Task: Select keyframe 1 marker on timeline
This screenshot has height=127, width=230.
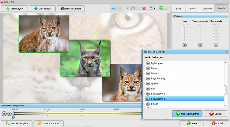Action: coord(13,117)
